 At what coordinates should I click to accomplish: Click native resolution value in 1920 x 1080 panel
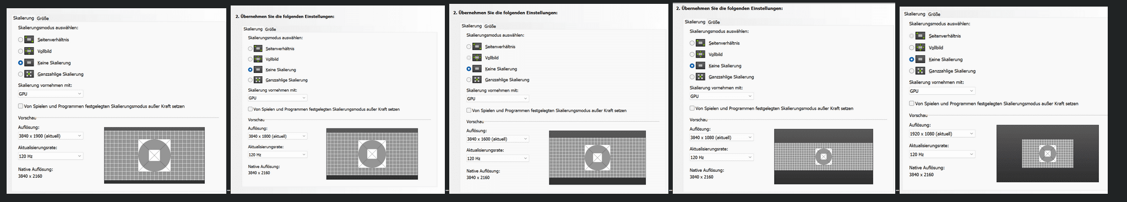921,175
